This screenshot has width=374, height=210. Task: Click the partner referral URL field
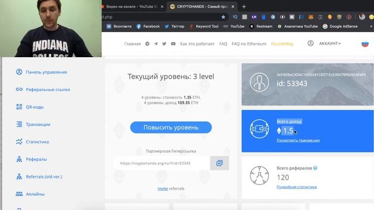pyautogui.click(x=162, y=163)
